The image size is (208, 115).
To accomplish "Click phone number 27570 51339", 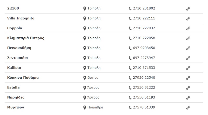I will (144, 107).
